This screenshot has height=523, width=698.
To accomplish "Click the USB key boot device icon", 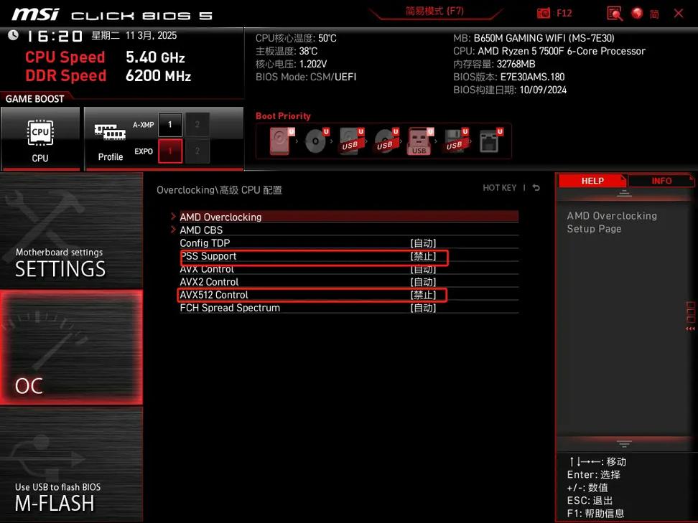I will coord(419,141).
